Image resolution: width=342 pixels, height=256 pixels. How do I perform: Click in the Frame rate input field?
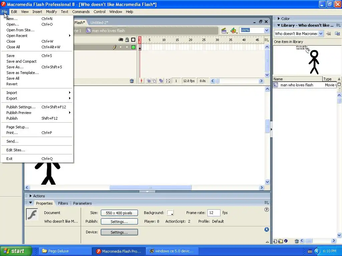point(214,213)
